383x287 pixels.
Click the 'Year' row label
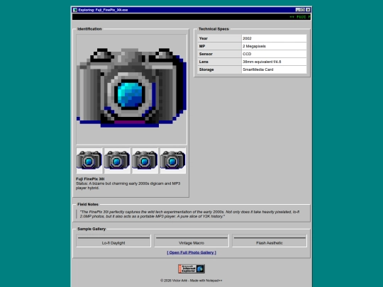(x=219, y=38)
